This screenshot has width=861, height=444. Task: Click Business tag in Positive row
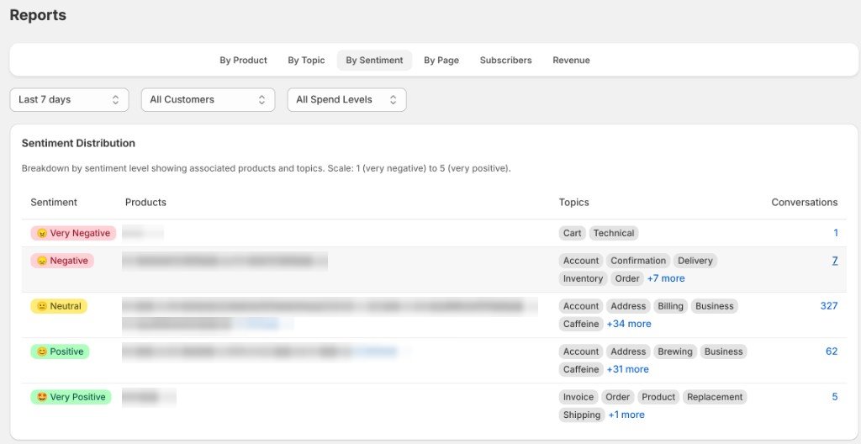(724, 351)
